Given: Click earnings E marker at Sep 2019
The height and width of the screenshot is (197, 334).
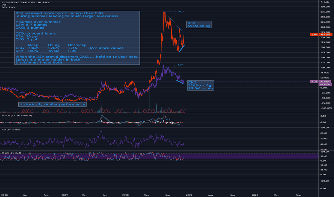Looking at the screenshot, I should click(x=104, y=111).
